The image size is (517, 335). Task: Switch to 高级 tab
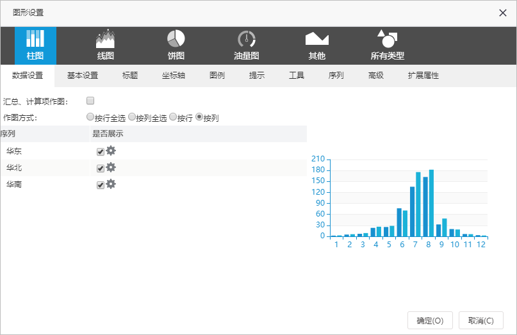376,76
